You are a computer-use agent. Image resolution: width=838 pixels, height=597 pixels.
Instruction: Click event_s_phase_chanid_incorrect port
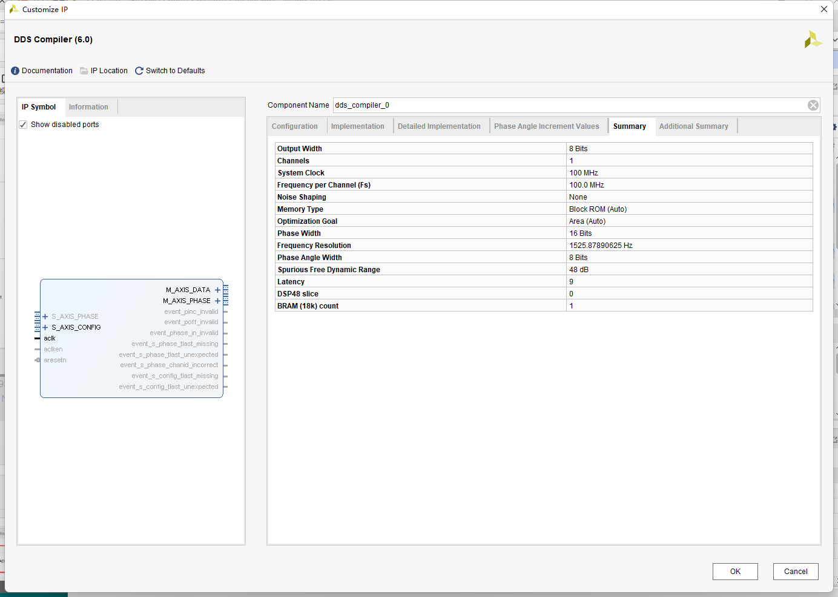[x=169, y=365]
